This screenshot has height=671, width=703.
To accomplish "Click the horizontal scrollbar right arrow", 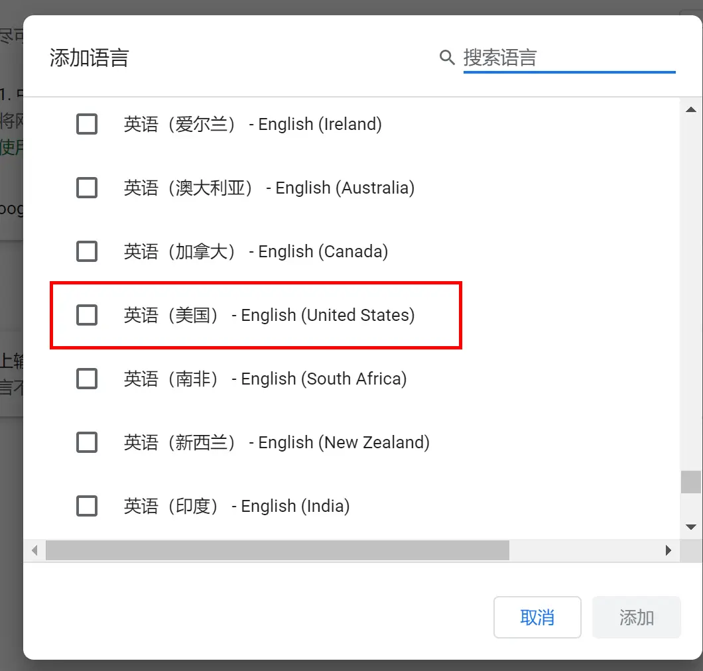I will pos(669,550).
